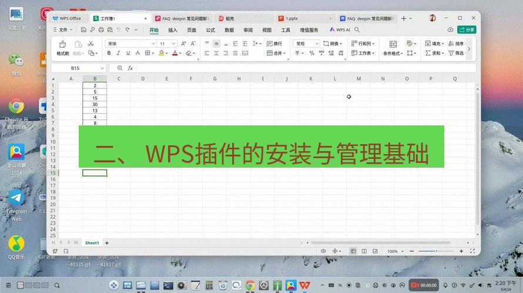Add new sheet with plus button

107,243
